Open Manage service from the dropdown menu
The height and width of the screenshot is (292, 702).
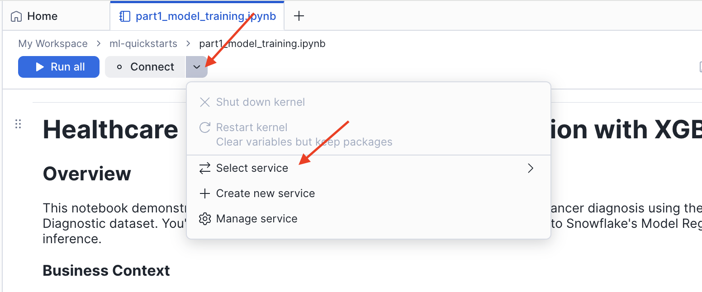click(257, 219)
